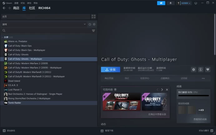This screenshot has width=216, height=135.
Task: Open manage downloads icon
Action: (102, 131)
